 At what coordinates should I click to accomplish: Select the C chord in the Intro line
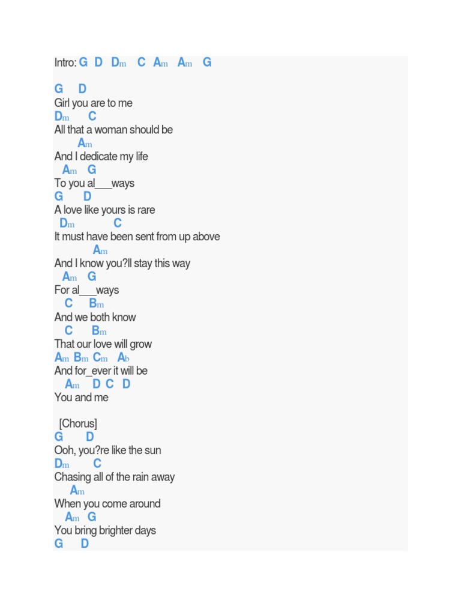tap(141, 62)
